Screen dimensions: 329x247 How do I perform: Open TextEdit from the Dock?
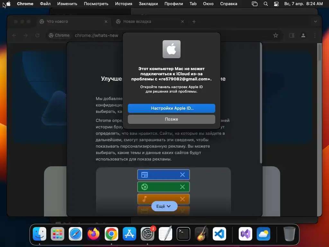coord(165,234)
